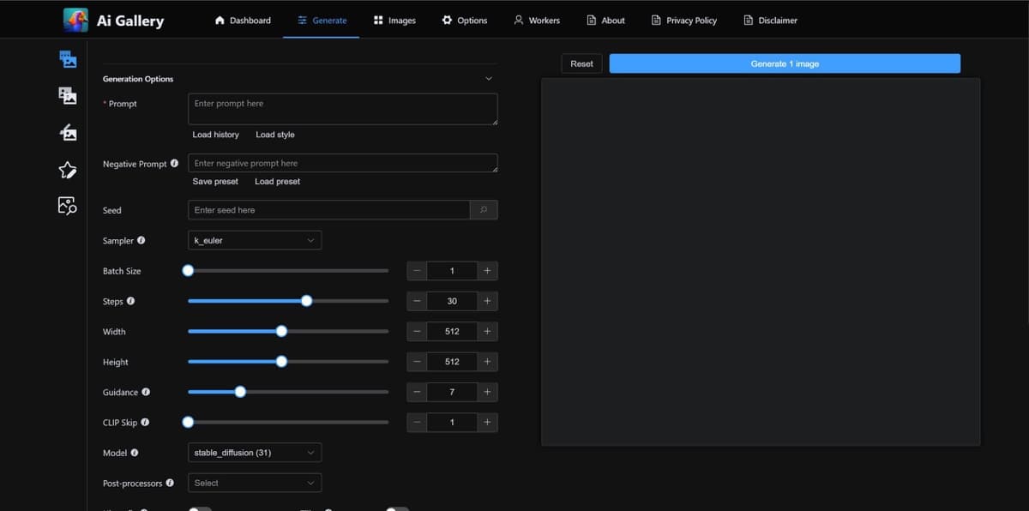Click the Generate 1 image button
Viewport: 1029px width, 511px height.
tap(785, 63)
